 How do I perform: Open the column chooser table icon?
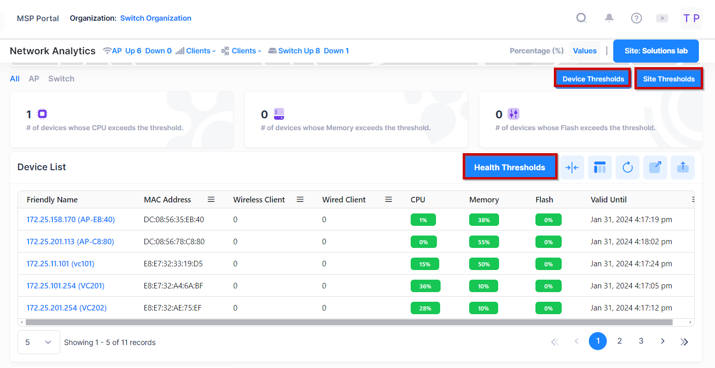(x=600, y=167)
